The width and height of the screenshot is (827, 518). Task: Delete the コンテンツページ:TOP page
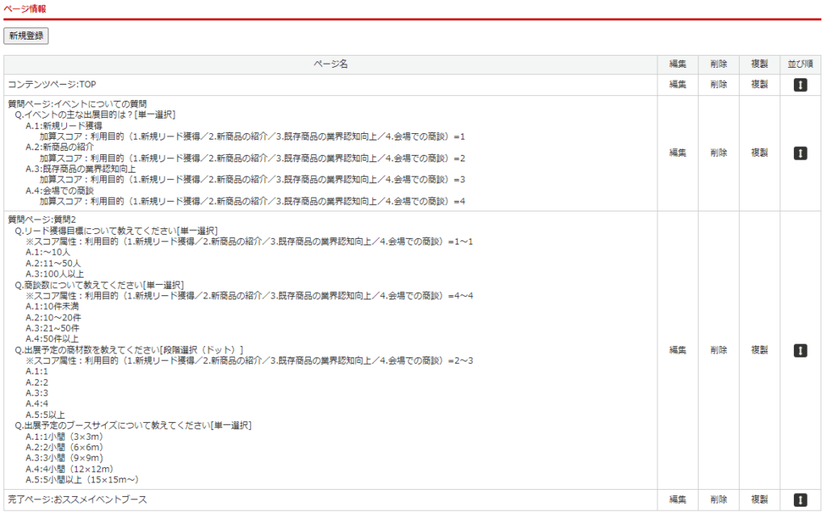pos(719,85)
